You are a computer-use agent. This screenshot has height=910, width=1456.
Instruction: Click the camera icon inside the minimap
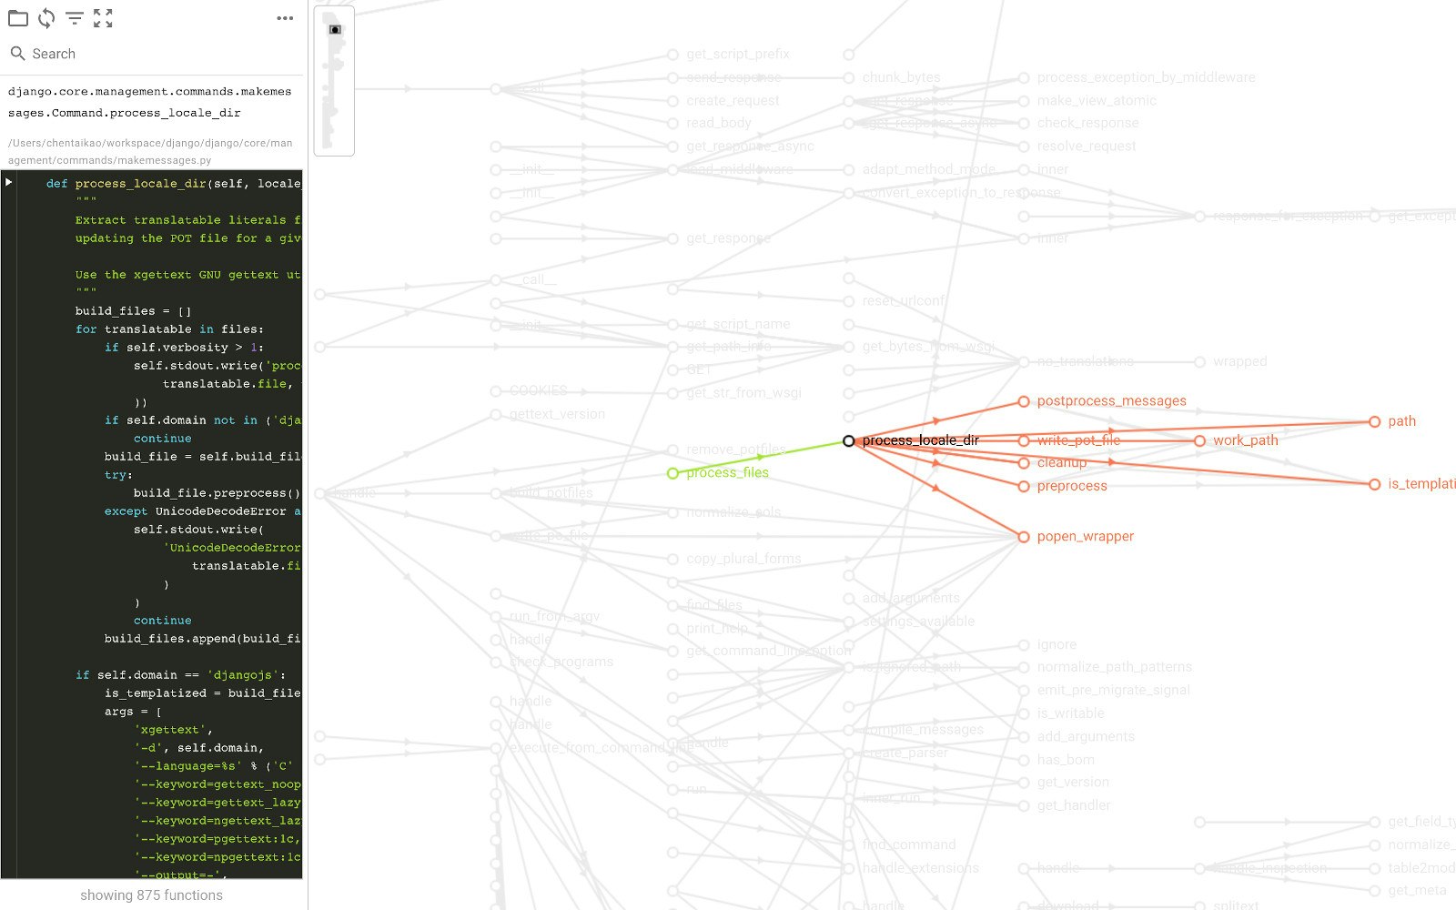(x=335, y=28)
